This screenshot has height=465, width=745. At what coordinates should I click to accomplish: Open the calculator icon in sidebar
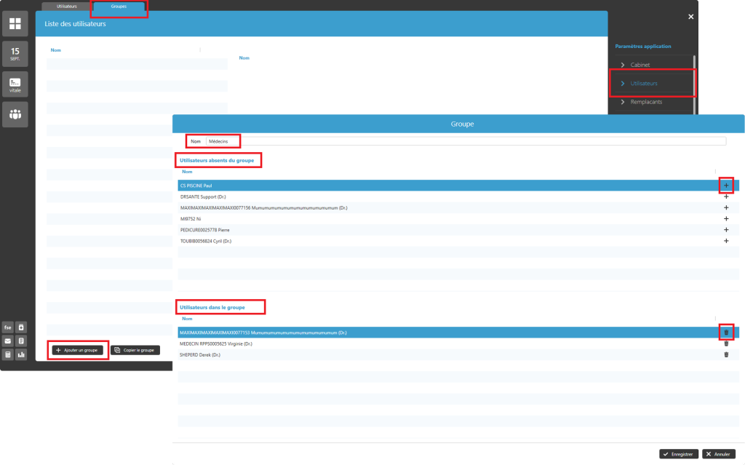tap(8, 355)
